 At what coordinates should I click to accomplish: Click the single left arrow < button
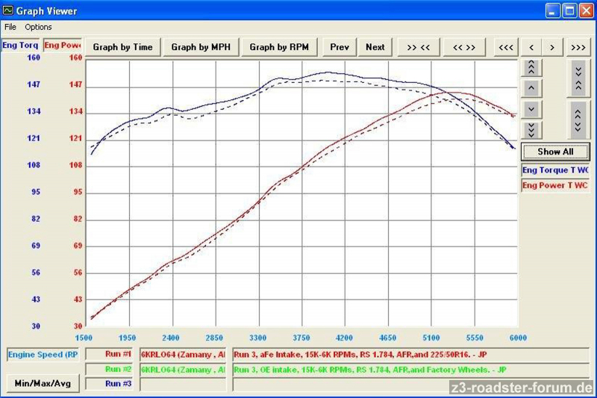pyautogui.click(x=531, y=47)
